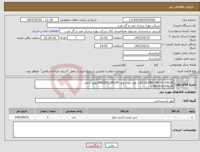Screen dimensions: 200x152
Task: Click the public announcement date field
Action: [40, 20]
